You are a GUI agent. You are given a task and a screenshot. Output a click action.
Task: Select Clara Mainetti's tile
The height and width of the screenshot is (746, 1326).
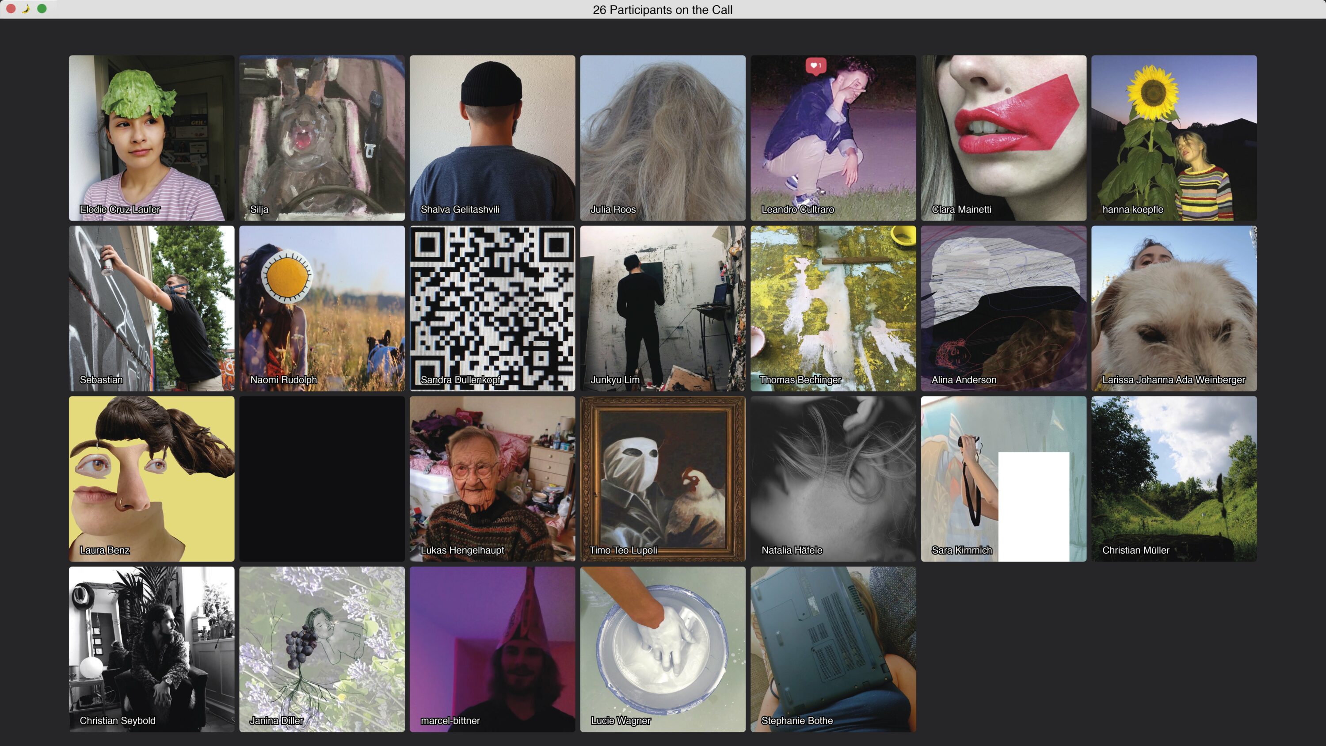coord(1003,138)
